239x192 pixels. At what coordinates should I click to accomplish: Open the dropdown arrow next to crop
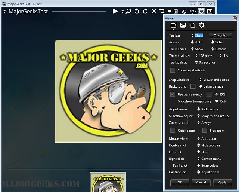click(170, 12)
